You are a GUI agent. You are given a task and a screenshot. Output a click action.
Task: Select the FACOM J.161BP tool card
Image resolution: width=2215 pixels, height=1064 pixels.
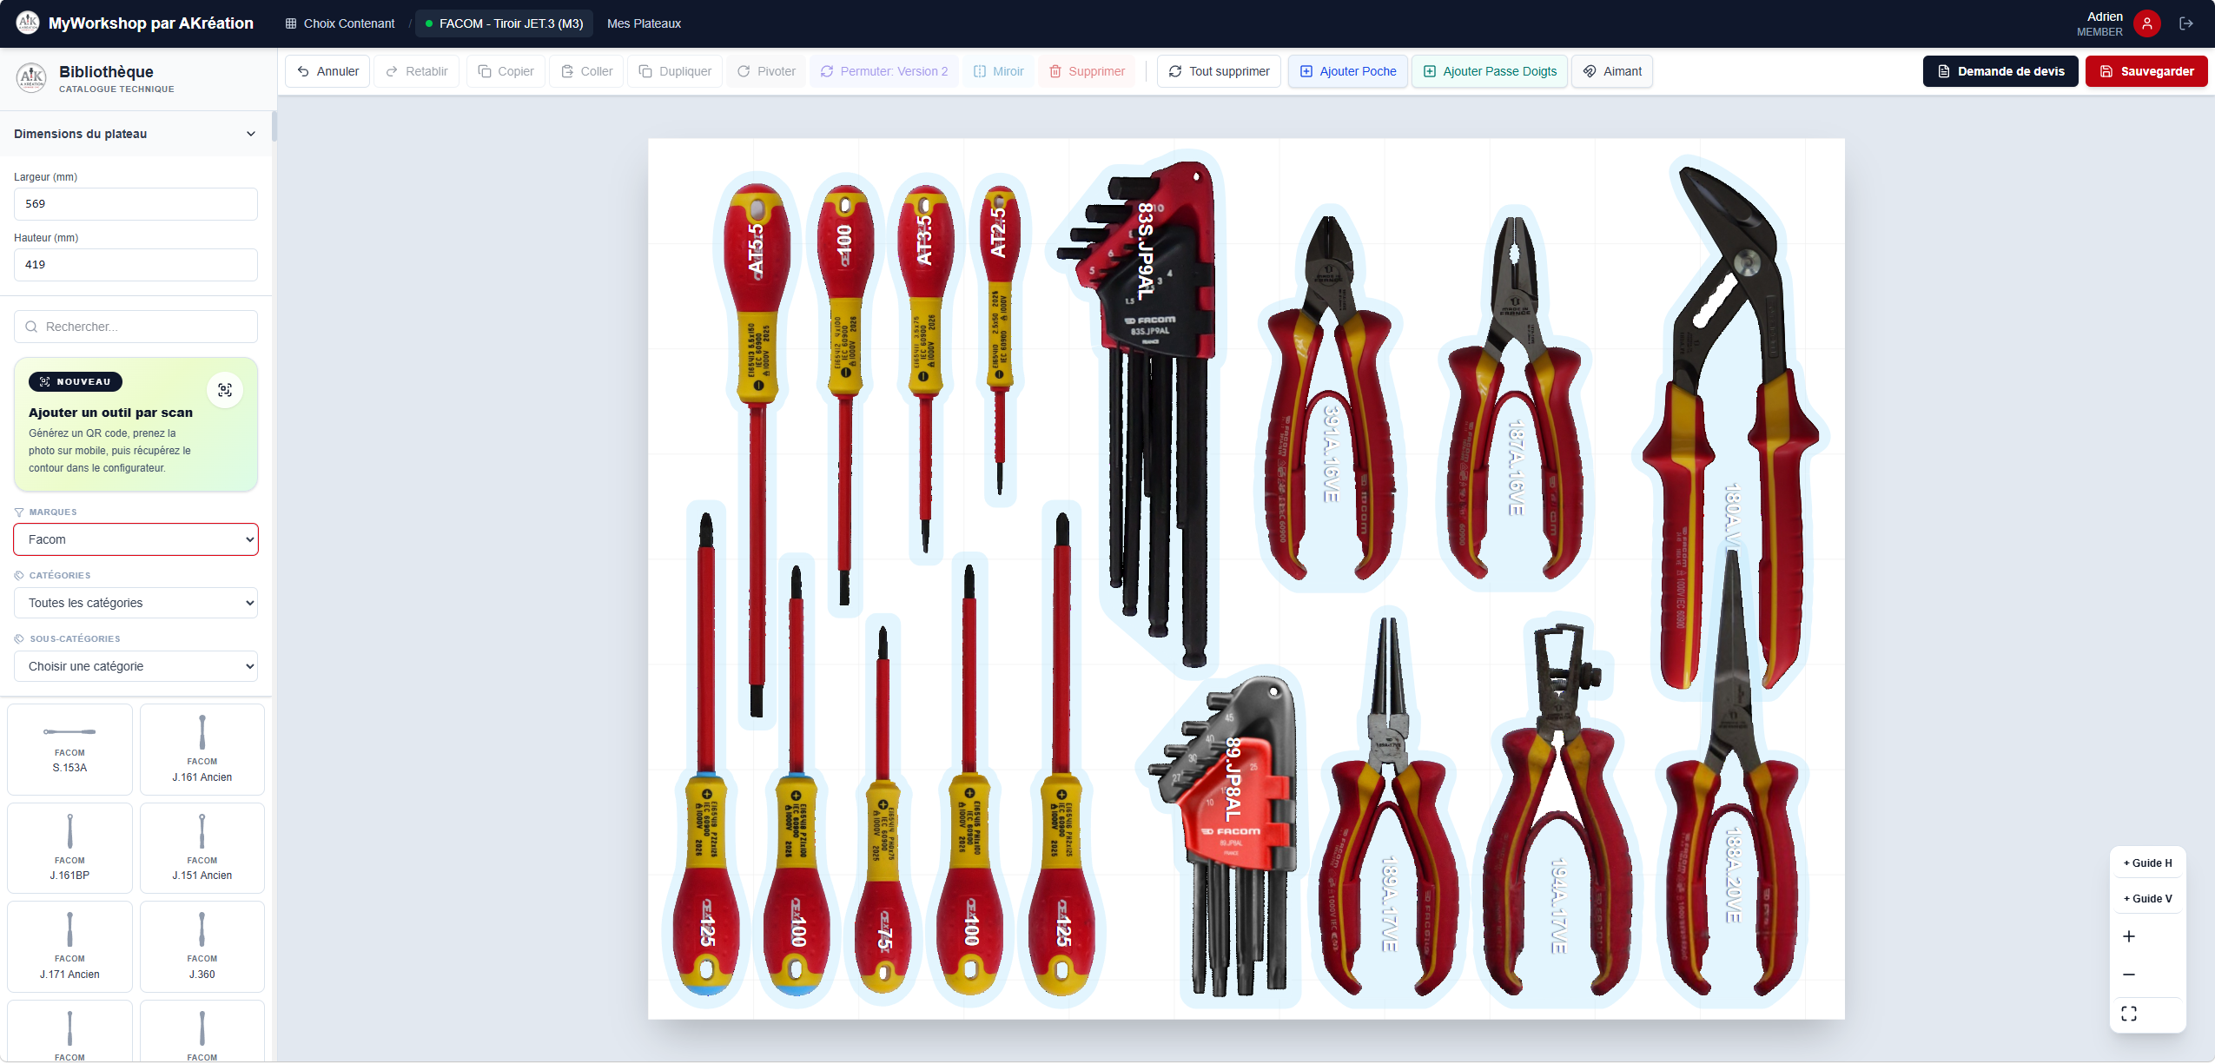tap(69, 849)
